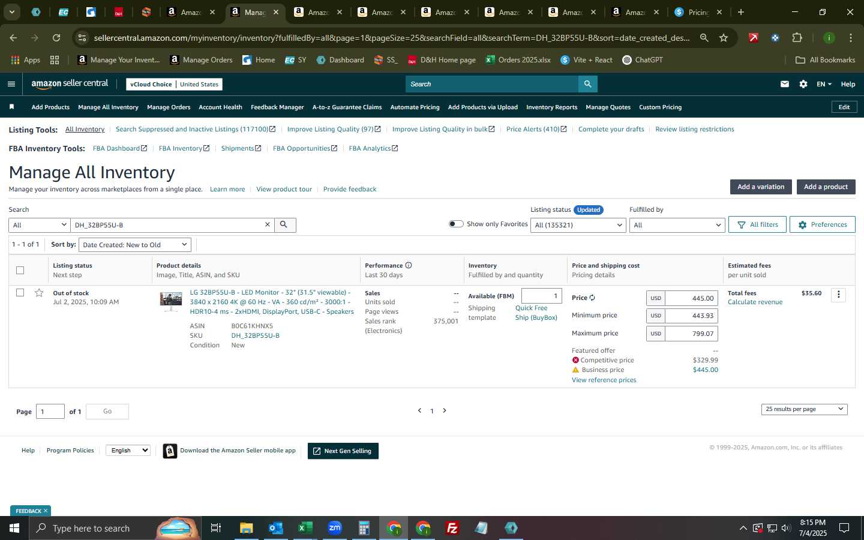The height and width of the screenshot is (540, 864).
Task: Open the EN language selector in header
Action: [824, 84]
